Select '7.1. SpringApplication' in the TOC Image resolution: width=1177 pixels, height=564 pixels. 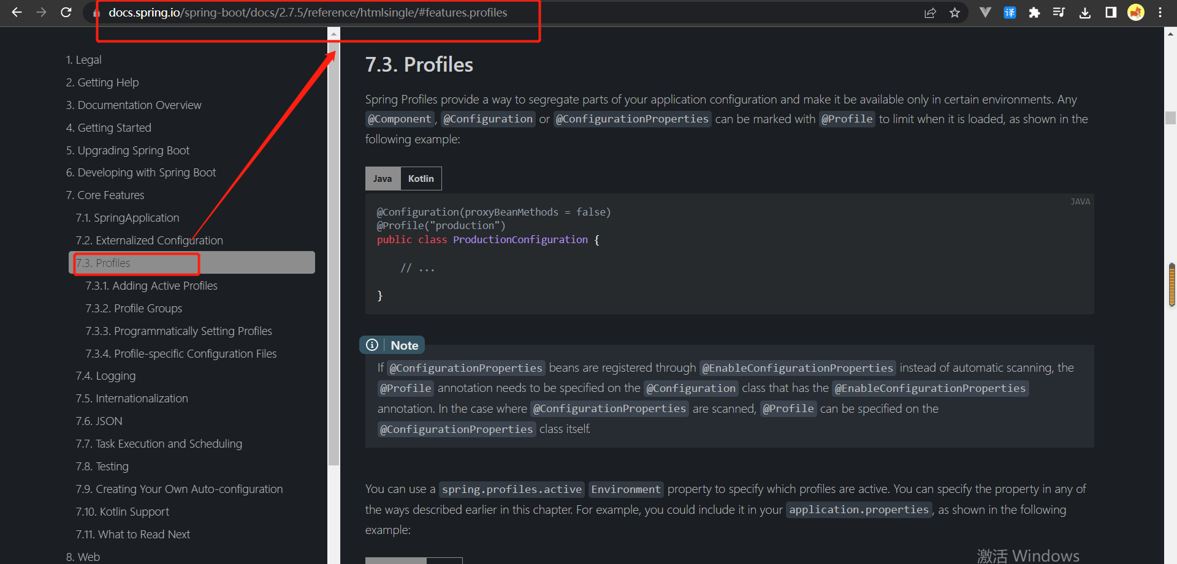(x=128, y=217)
